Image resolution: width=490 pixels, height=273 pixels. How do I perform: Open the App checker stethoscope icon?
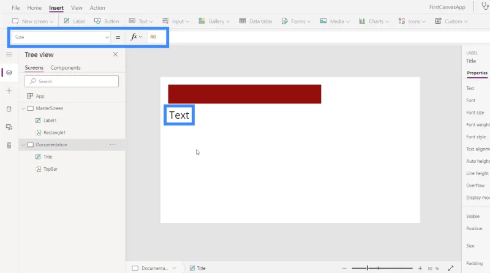click(485, 7)
